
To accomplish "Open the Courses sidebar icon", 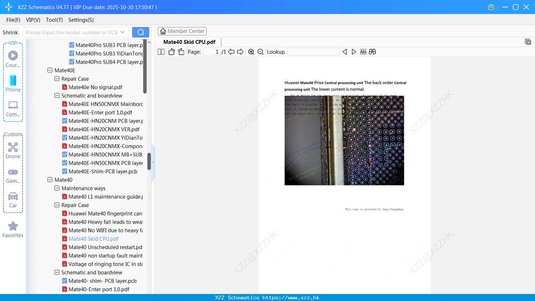I will (x=13, y=59).
